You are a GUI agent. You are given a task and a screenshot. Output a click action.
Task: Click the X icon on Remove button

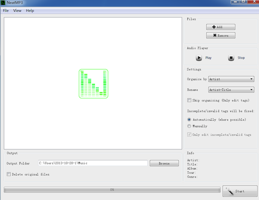[213, 35]
